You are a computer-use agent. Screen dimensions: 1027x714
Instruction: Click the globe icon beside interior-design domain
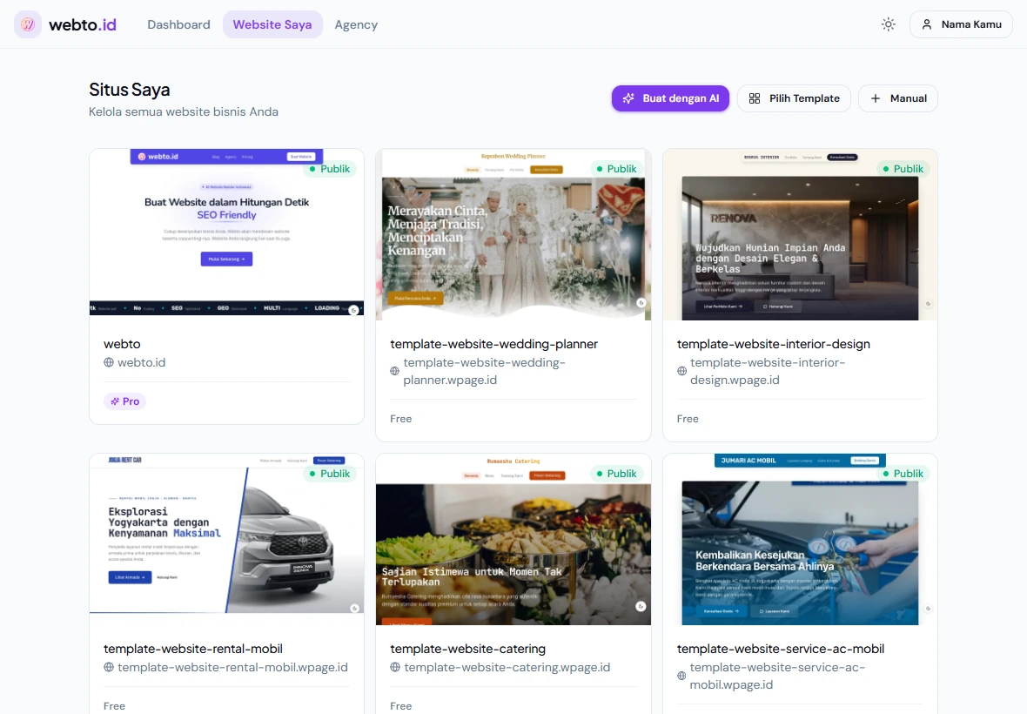pos(681,371)
